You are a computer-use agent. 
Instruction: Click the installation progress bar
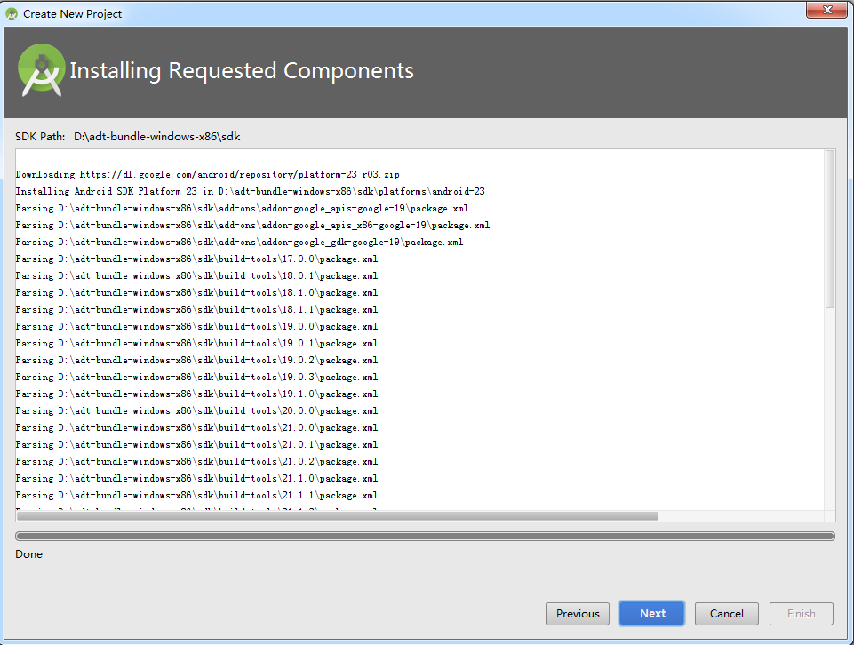[x=425, y=536]
